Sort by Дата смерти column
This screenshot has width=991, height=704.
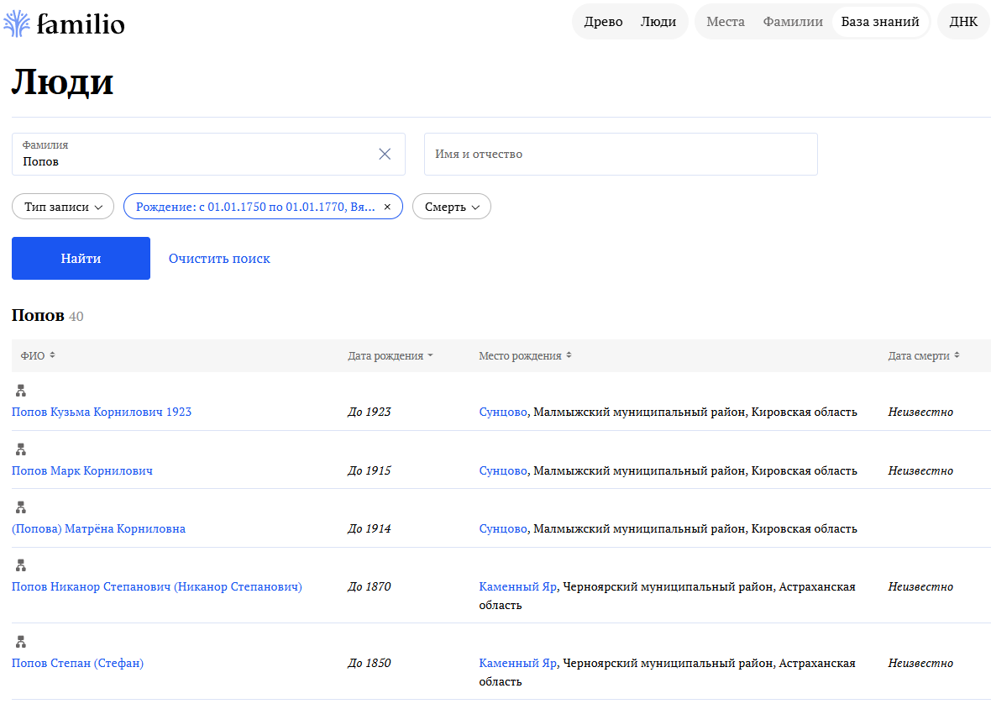click(x=924, y=355)
